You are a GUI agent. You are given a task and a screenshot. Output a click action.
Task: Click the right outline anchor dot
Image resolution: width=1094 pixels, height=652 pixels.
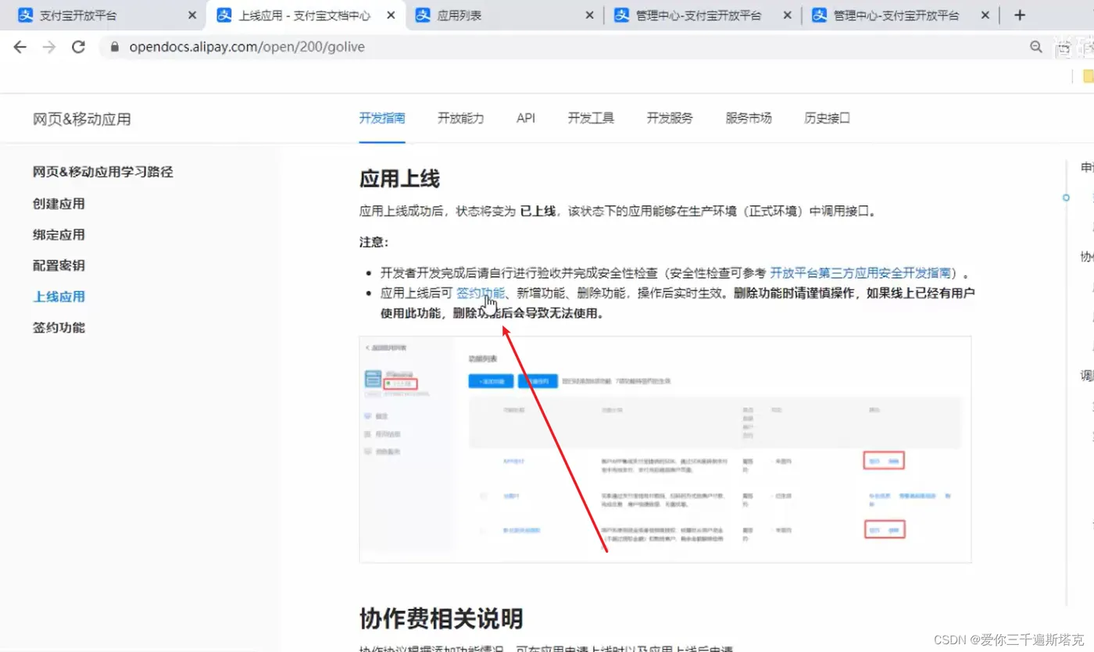click(x=1066, y=198)
